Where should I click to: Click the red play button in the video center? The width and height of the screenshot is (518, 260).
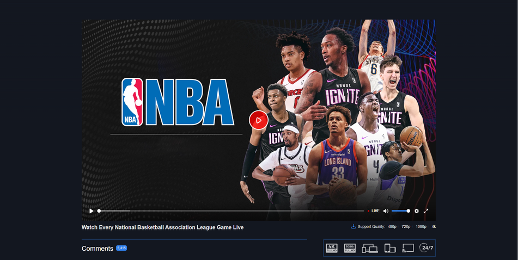point(259,120)
